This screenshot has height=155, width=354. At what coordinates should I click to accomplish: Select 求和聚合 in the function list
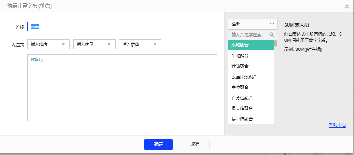click(x=251, y=45)
